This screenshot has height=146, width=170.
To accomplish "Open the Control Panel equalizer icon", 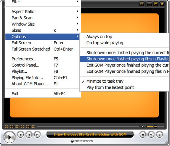I will [151, 135].
